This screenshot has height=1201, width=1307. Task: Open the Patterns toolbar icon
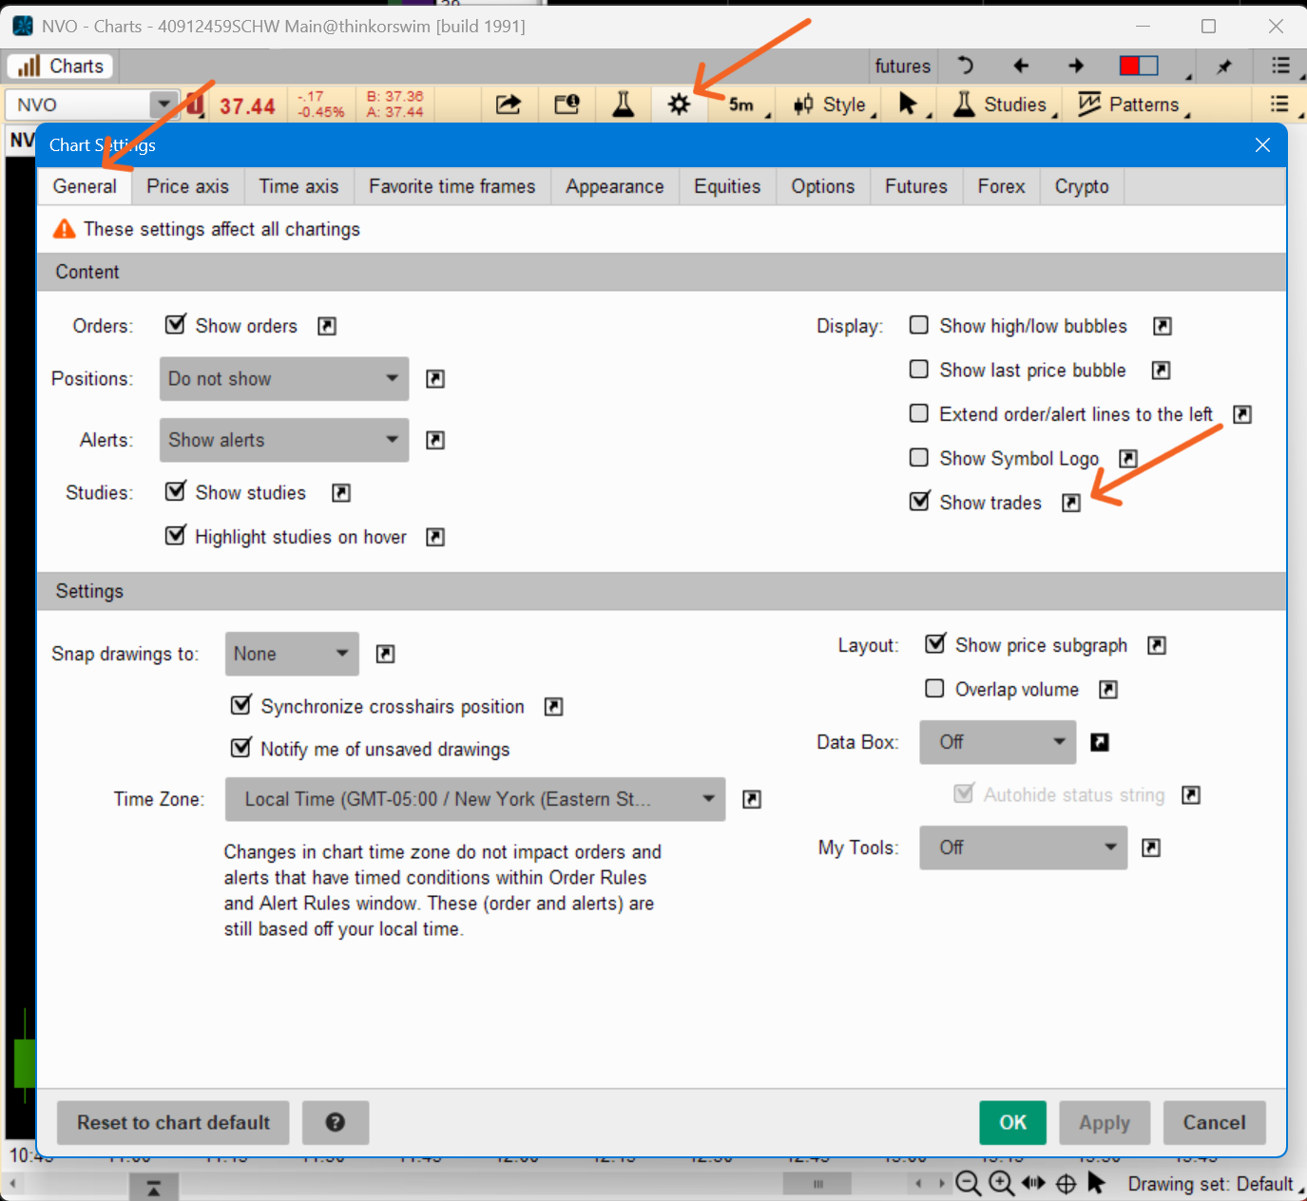coord(1089,105)
